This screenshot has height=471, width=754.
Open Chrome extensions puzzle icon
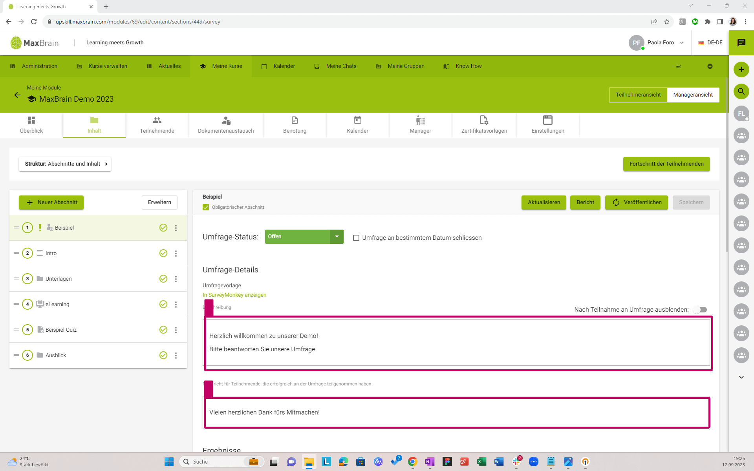708,22
